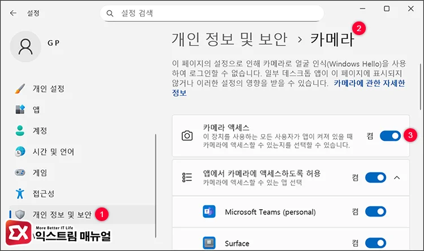Go back with the back arrow
424x251 pixels.
coord(13,13)
